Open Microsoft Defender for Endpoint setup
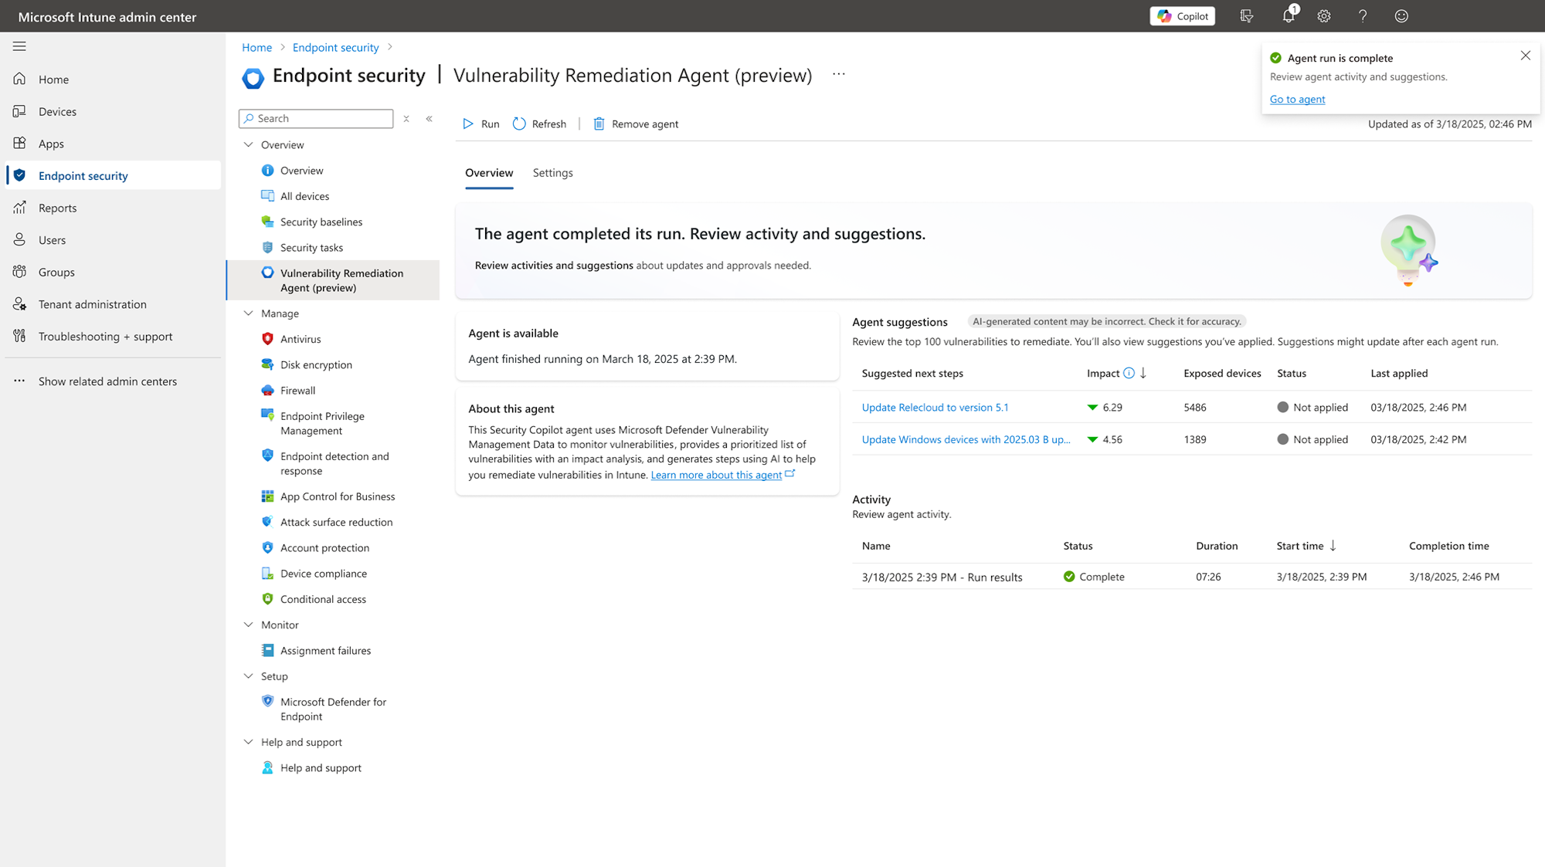Screen dimensions: 1545x867 333,708
